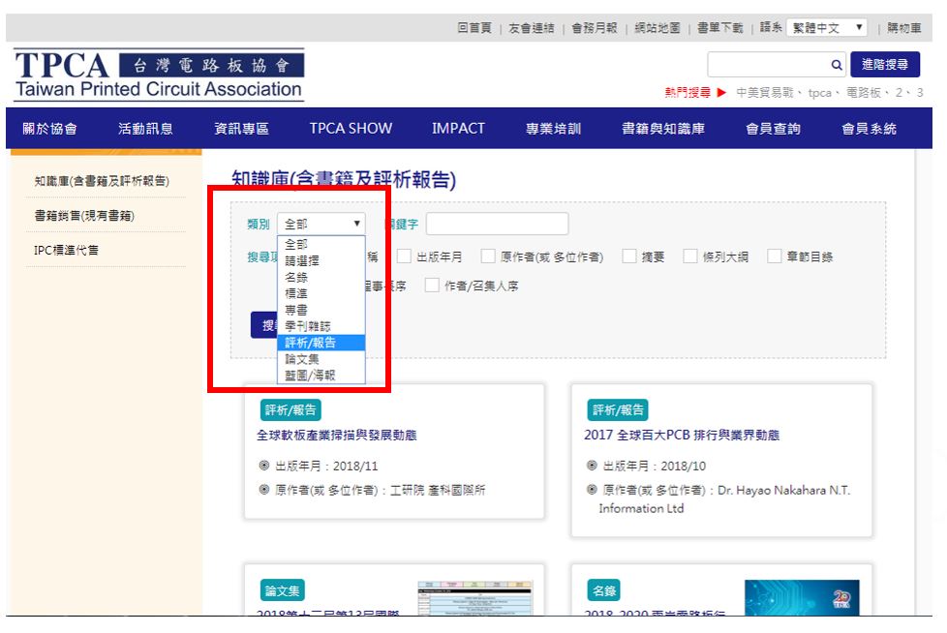This screenshot has height=633, width=947.
Task: Tick the 作者/召集人序 checkbox
Action: click(432, 285)
